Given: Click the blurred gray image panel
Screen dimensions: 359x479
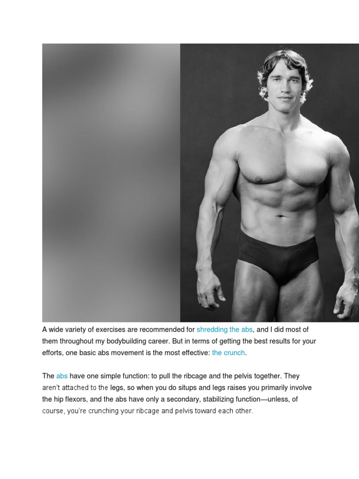Looking at the screenshot, I should [x=111, y=183].
